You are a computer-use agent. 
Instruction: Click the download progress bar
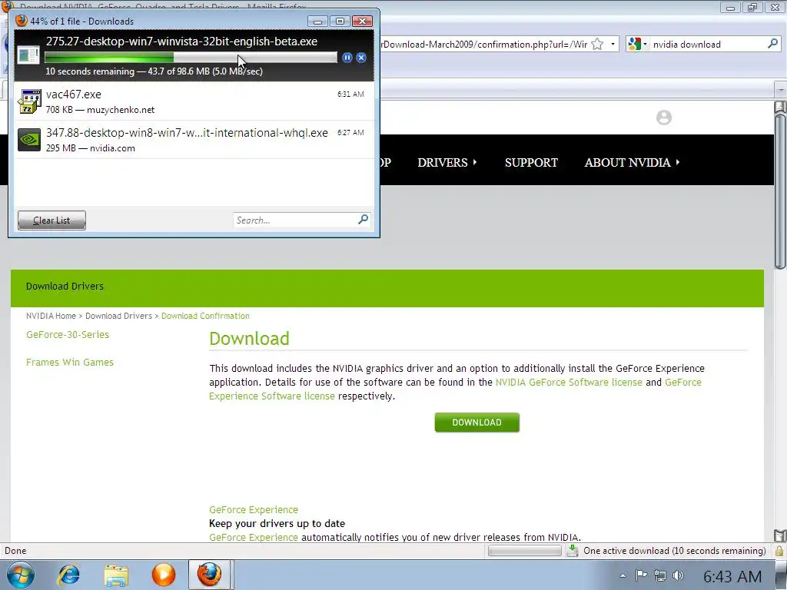coord(191,58)
